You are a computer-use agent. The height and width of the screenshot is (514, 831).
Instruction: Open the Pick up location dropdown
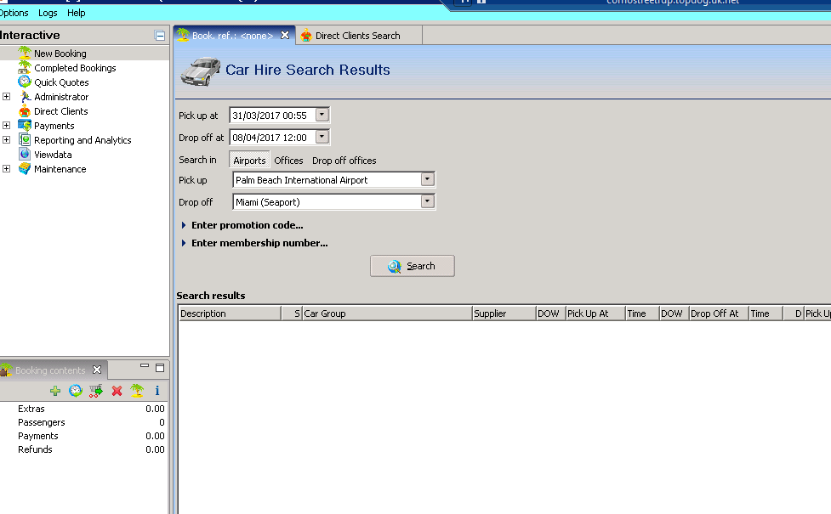click(427, 179)
